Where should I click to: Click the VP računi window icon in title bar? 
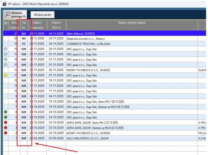pyautogui.click(x=4, y=3)
